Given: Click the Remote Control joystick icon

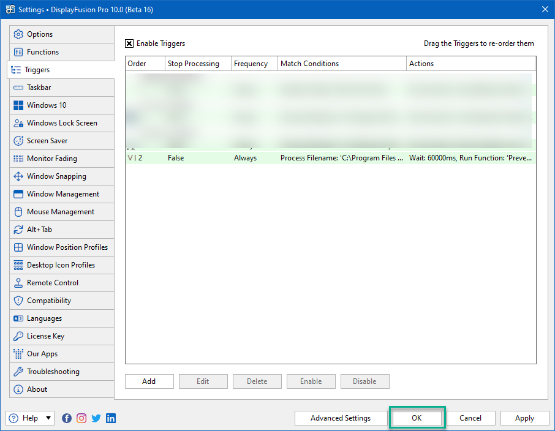Looking at the screenshot, I should pos(18,283).
